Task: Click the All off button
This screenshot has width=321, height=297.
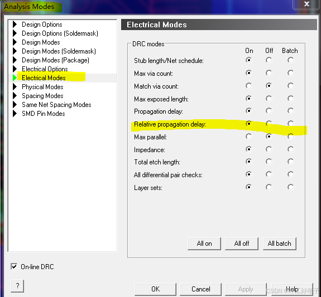Action: pyautogui.click(x=242, y=244)
